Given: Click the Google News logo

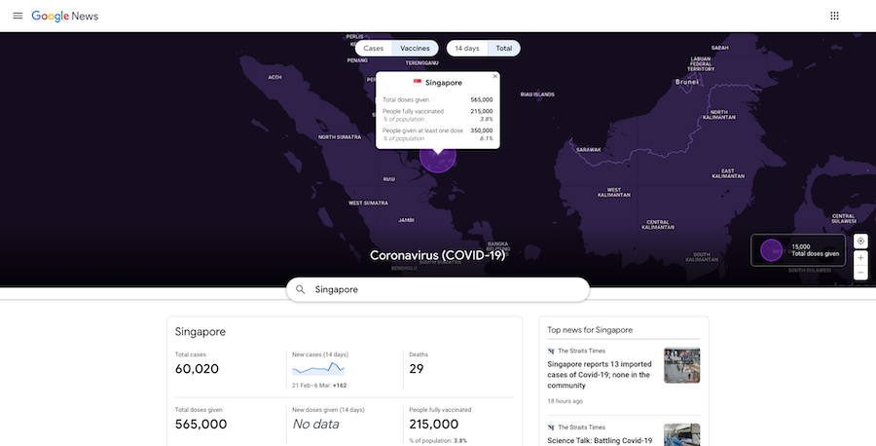Looking at the screenshot, I should 65,17.
